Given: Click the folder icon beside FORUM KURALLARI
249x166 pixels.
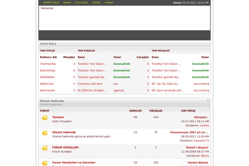Looking at the screenshot, I should click(44, 148).
